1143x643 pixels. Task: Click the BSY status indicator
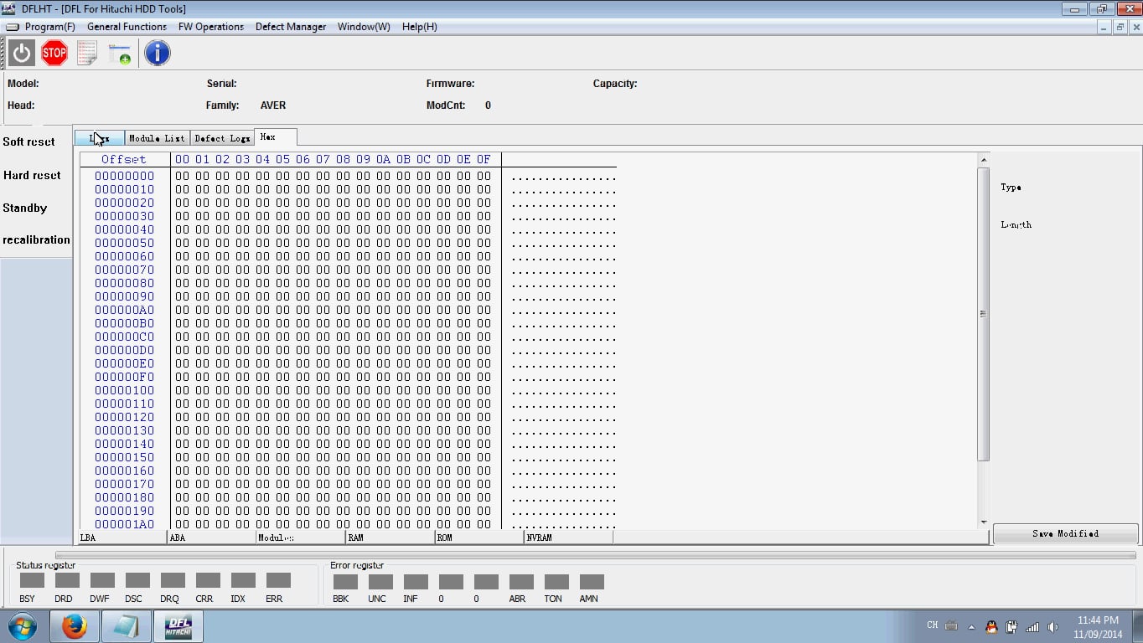pyautogui.click(x=32, y=580)
